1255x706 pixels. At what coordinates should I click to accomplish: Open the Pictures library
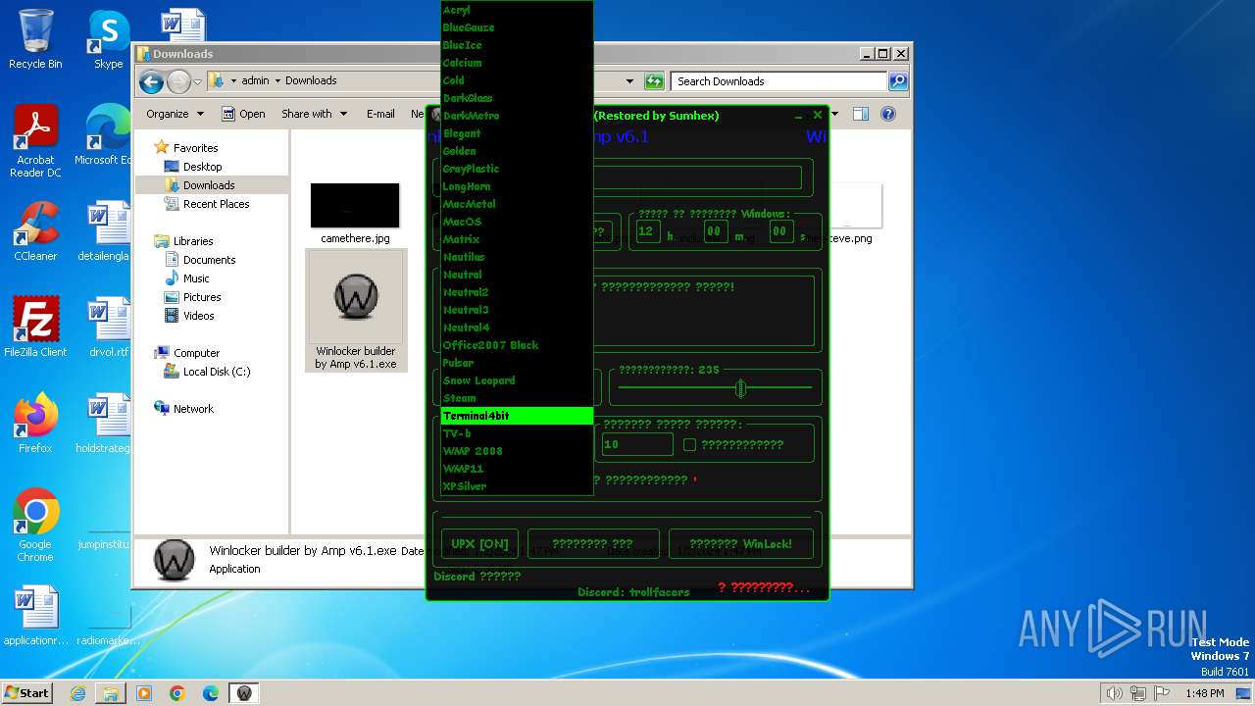pyautogui.click(x=202, y=297)
